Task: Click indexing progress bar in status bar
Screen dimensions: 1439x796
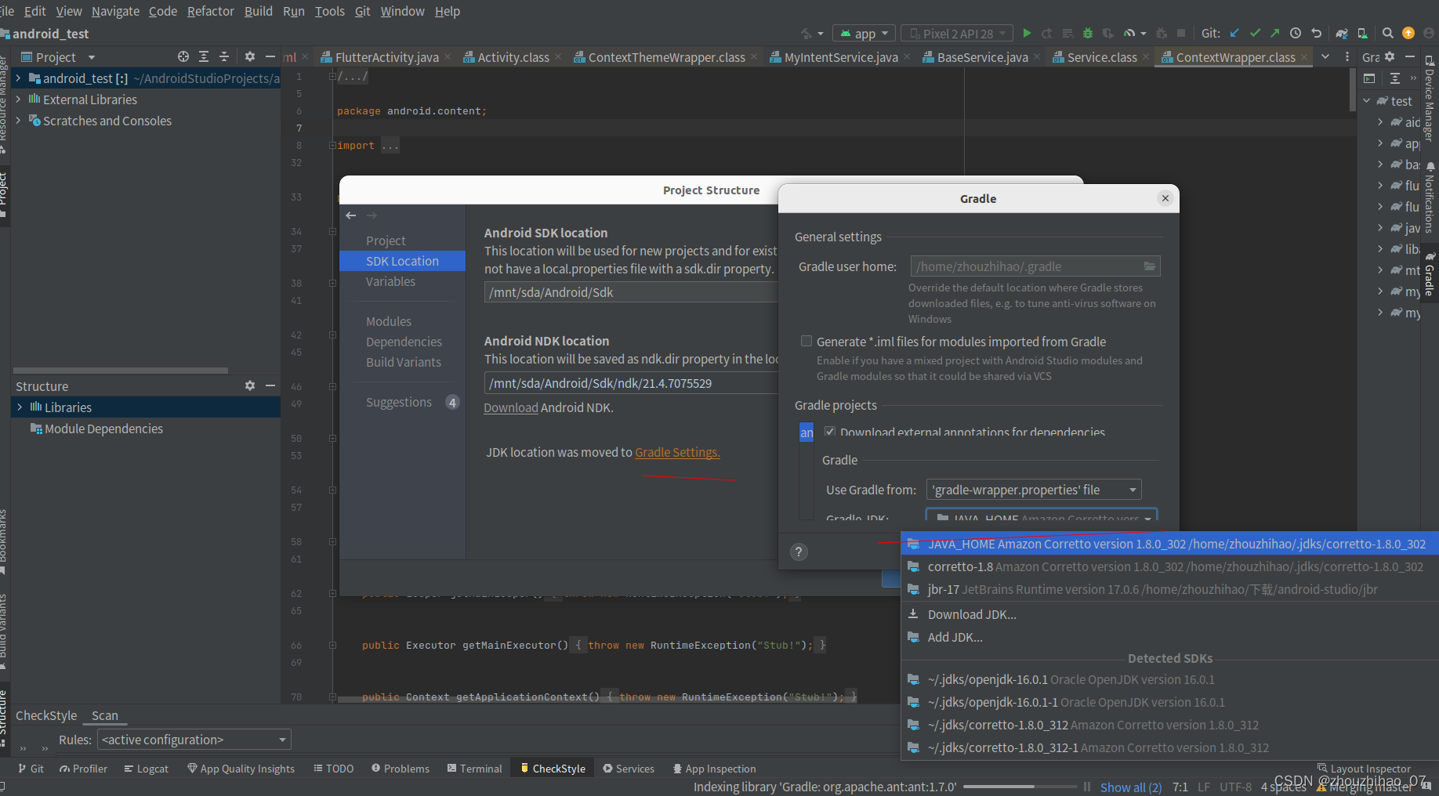Action: point(1021,787)
